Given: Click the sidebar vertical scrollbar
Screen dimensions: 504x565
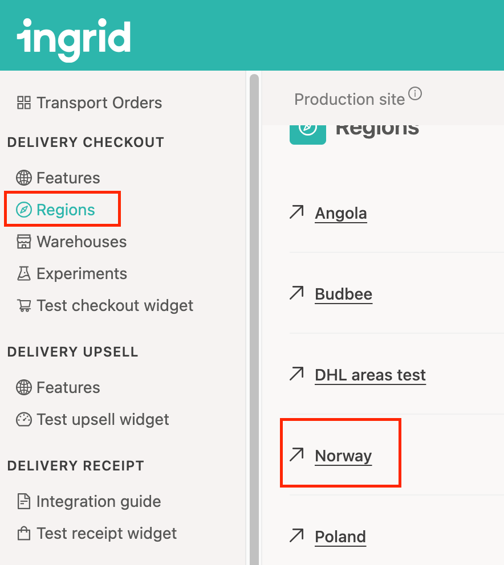Looking at the screenshot, I should 254,285.
